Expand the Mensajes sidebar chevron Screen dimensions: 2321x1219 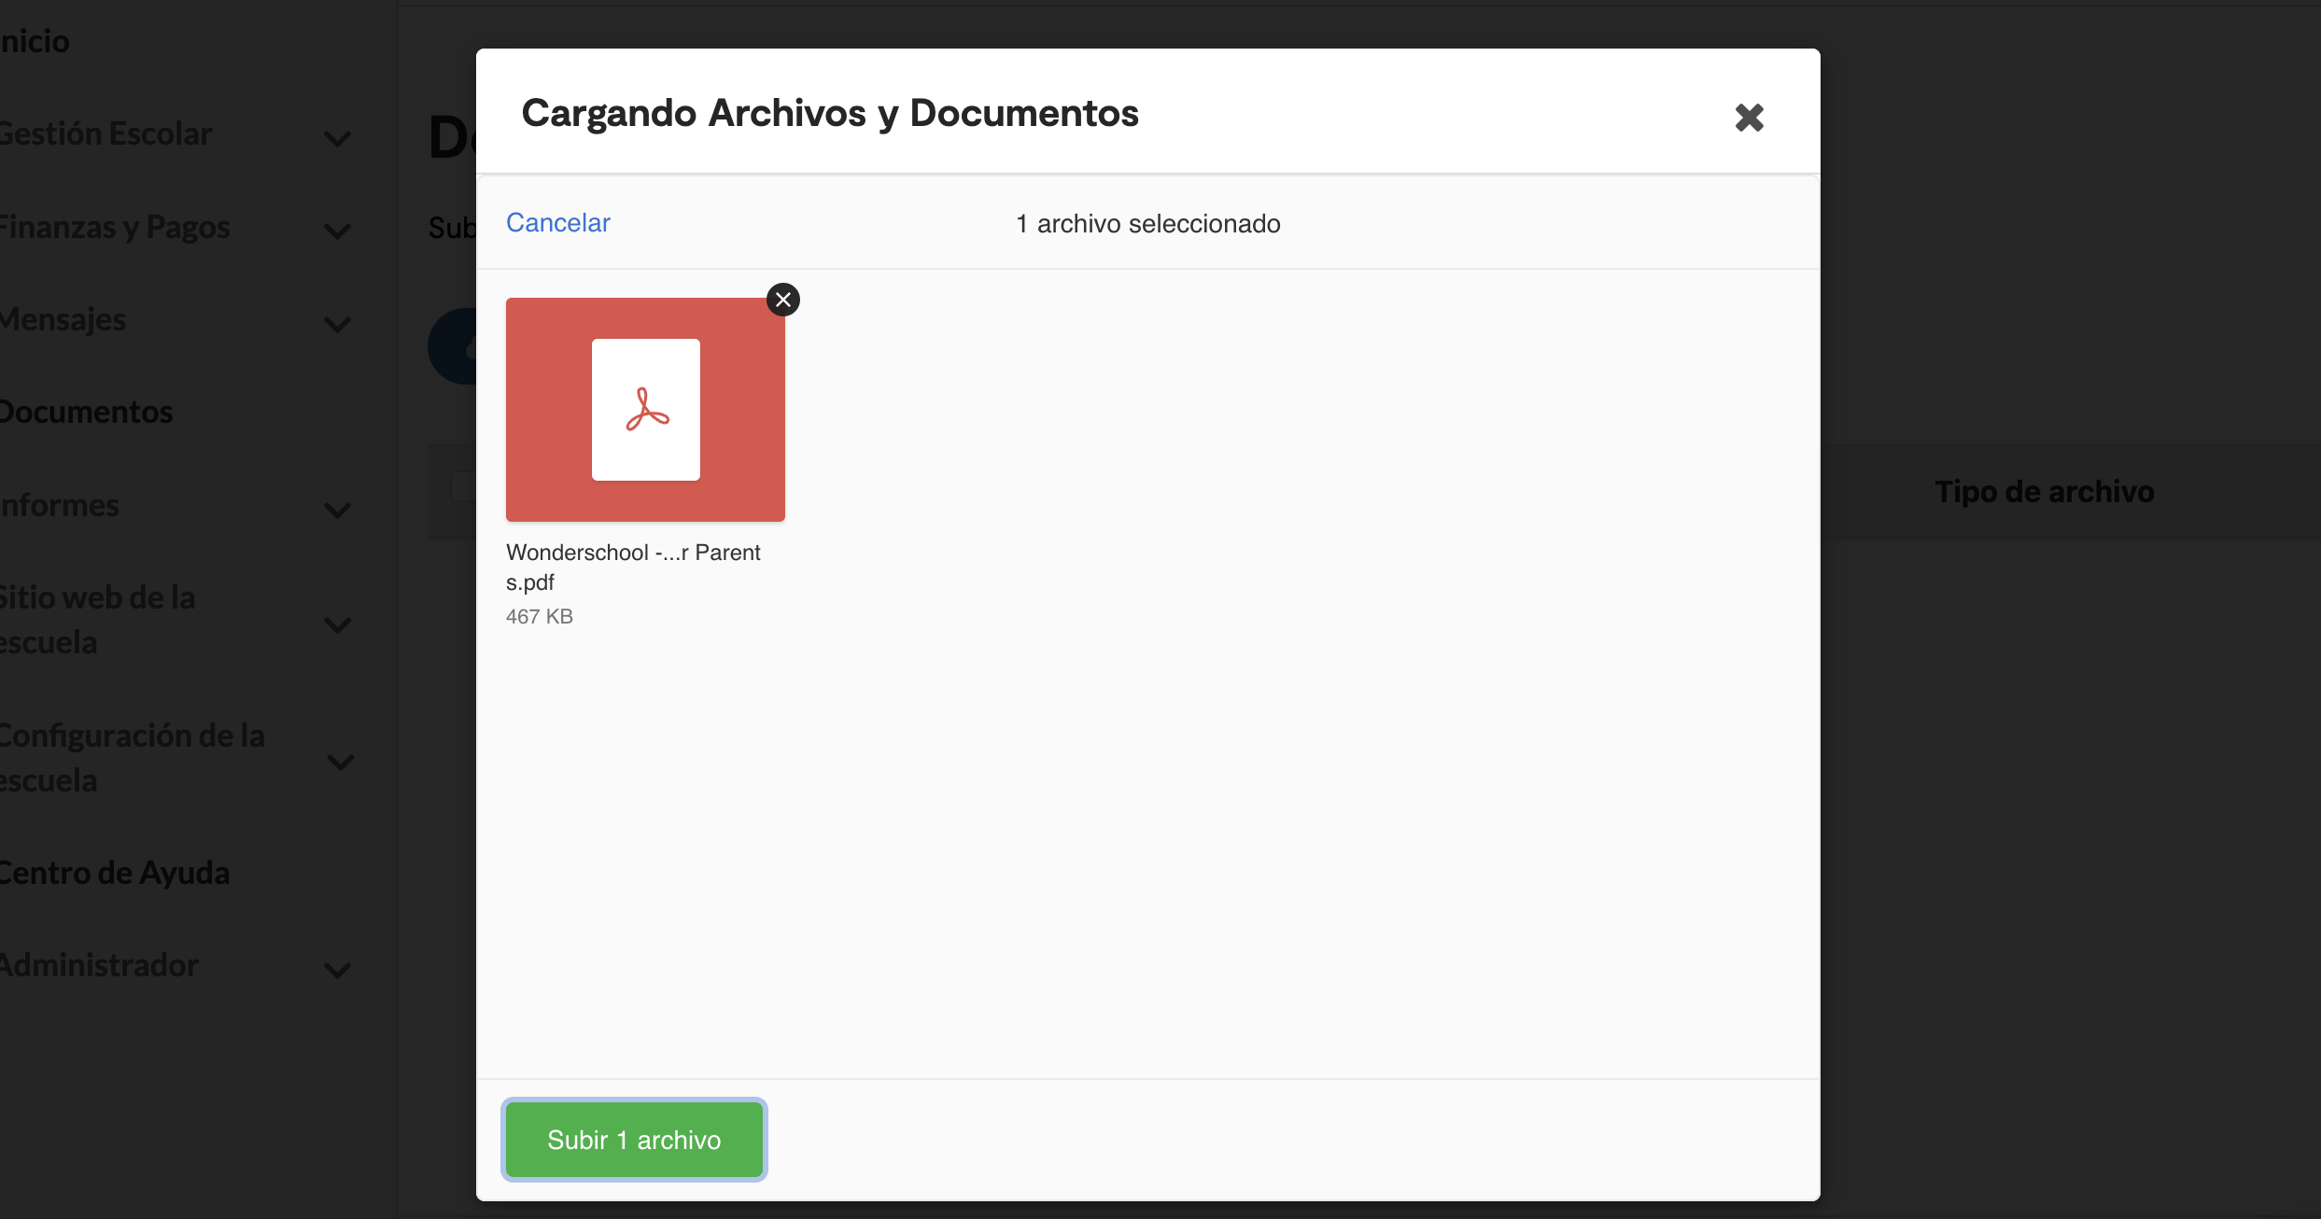337,325
